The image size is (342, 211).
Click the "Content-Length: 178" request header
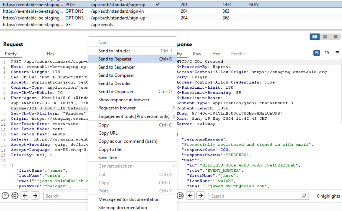click(x=36, y=72)
